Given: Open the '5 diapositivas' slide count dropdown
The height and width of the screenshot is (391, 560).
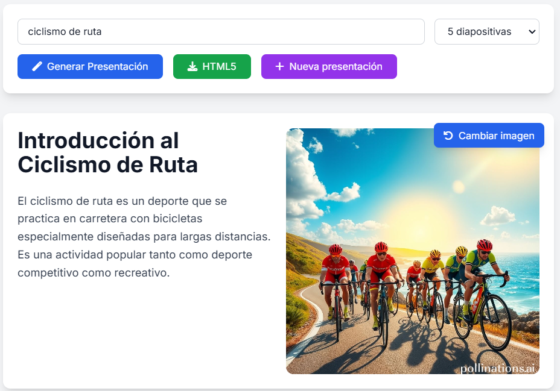Looking at the screenshot, I should point(486,32).
